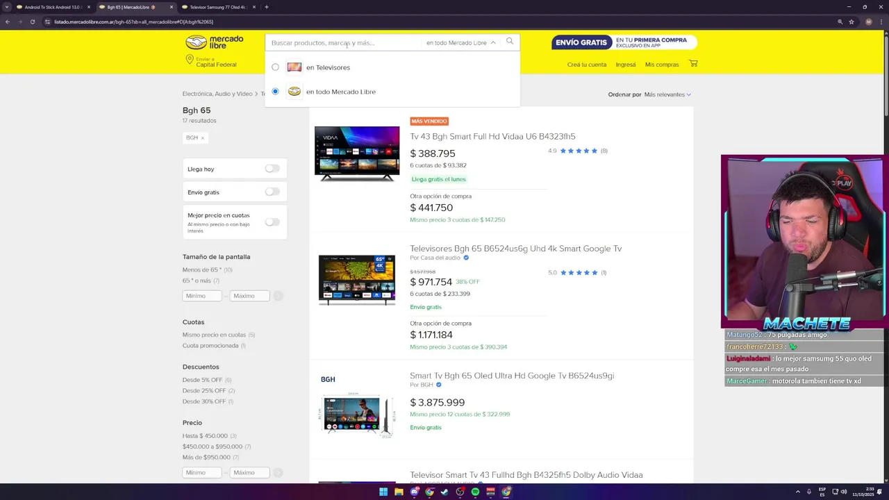The width and height of the screenshot is (889, 500).
Task: Click the search products input field
Action: point(344,42)
